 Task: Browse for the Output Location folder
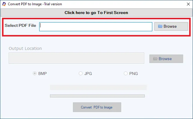point(166,59)
